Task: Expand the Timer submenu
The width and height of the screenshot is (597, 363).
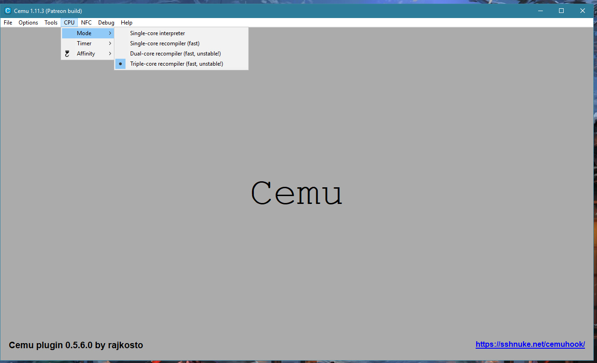Action: 88,43
